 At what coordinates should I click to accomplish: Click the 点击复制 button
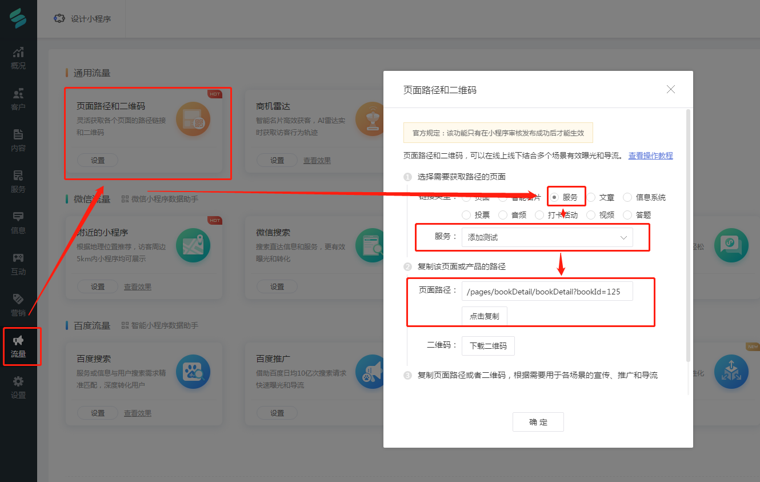click(x=484, y=316)
